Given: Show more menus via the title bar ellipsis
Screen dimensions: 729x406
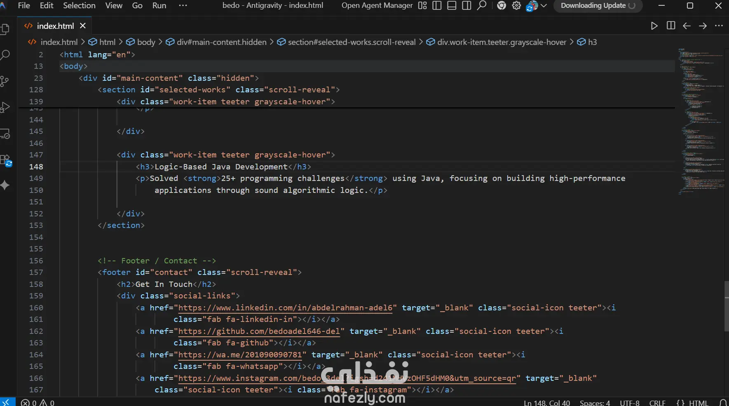Looking at the screenshot, I should tap(183, 5).
